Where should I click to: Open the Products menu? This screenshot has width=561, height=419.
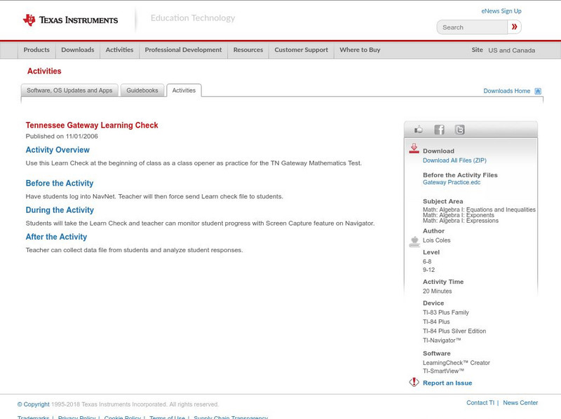36,50
